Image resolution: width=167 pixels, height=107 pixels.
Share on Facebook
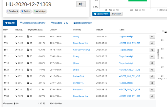coord(13,11)
